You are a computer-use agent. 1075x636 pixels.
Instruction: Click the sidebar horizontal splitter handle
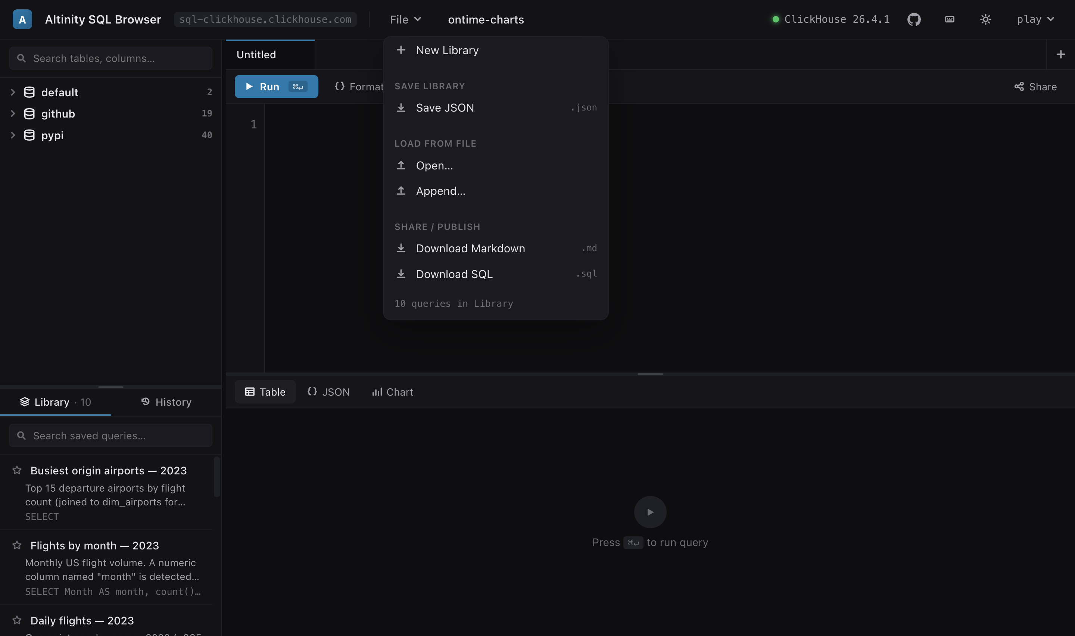point(110,387)
